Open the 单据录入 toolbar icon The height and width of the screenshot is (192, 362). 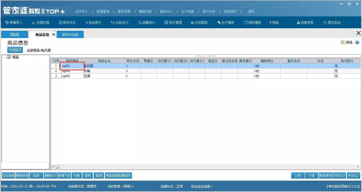click(14, 22)
